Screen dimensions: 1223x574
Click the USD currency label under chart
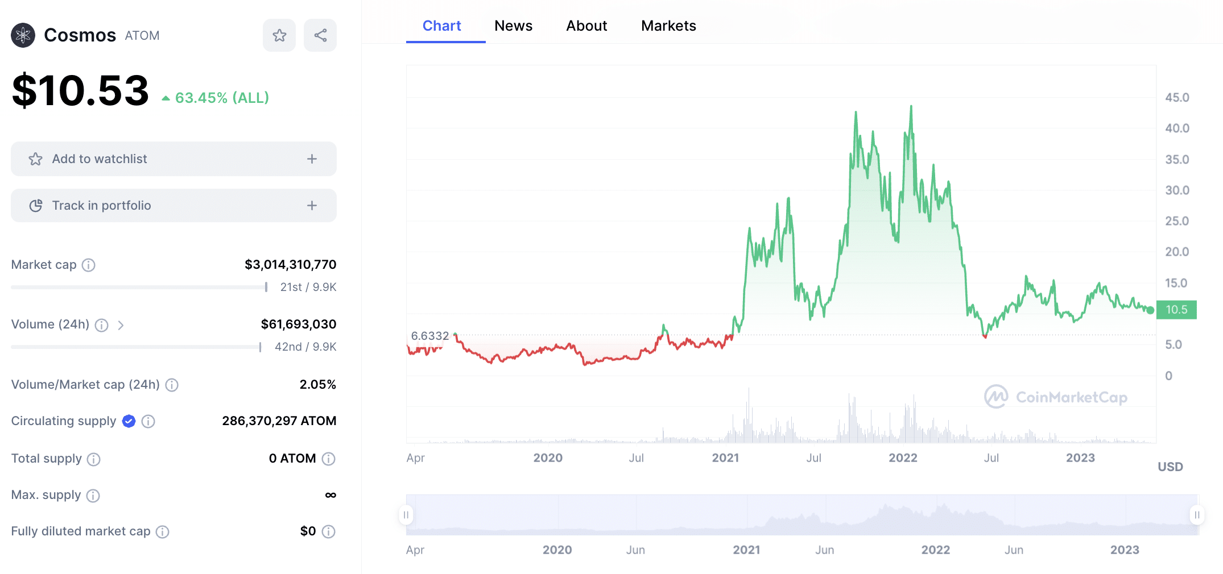(x=1170, y=467)
